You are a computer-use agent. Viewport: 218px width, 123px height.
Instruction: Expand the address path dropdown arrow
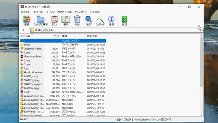click(202, 30)
